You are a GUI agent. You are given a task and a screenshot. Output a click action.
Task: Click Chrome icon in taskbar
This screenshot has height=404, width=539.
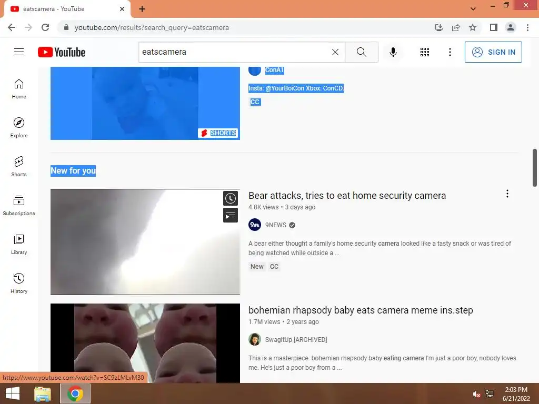pos(75,393)
